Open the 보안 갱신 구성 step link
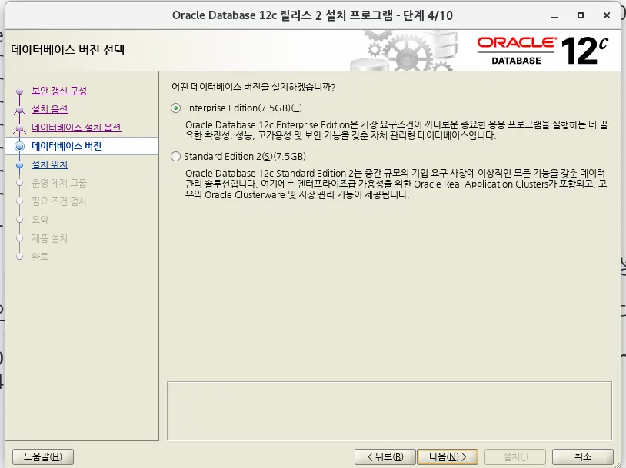The height and width of the screenshot is (468, 626). (59, 91)
